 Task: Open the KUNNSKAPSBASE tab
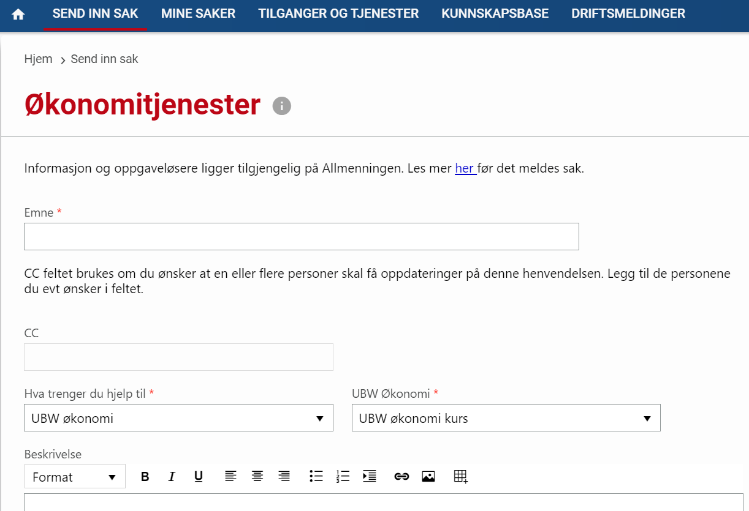pyautogui.click(x=495, y=13)
